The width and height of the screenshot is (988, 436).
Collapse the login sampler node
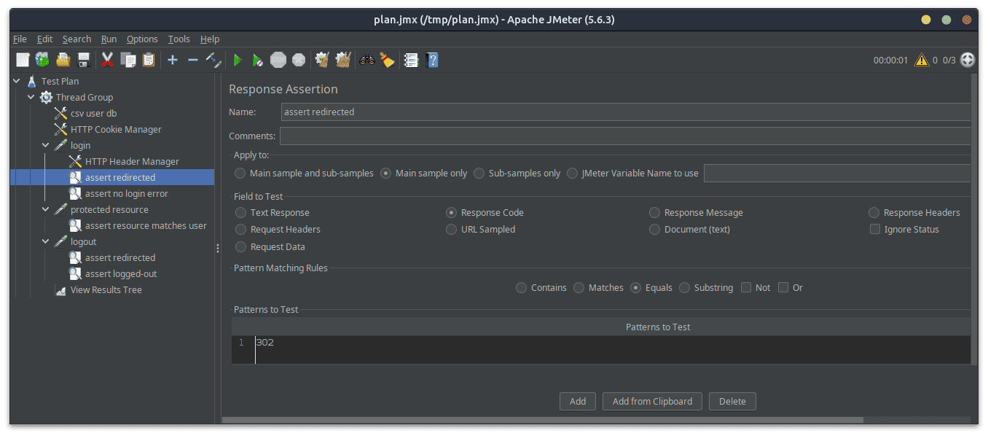pyautogui.click(x=46, y=145)
